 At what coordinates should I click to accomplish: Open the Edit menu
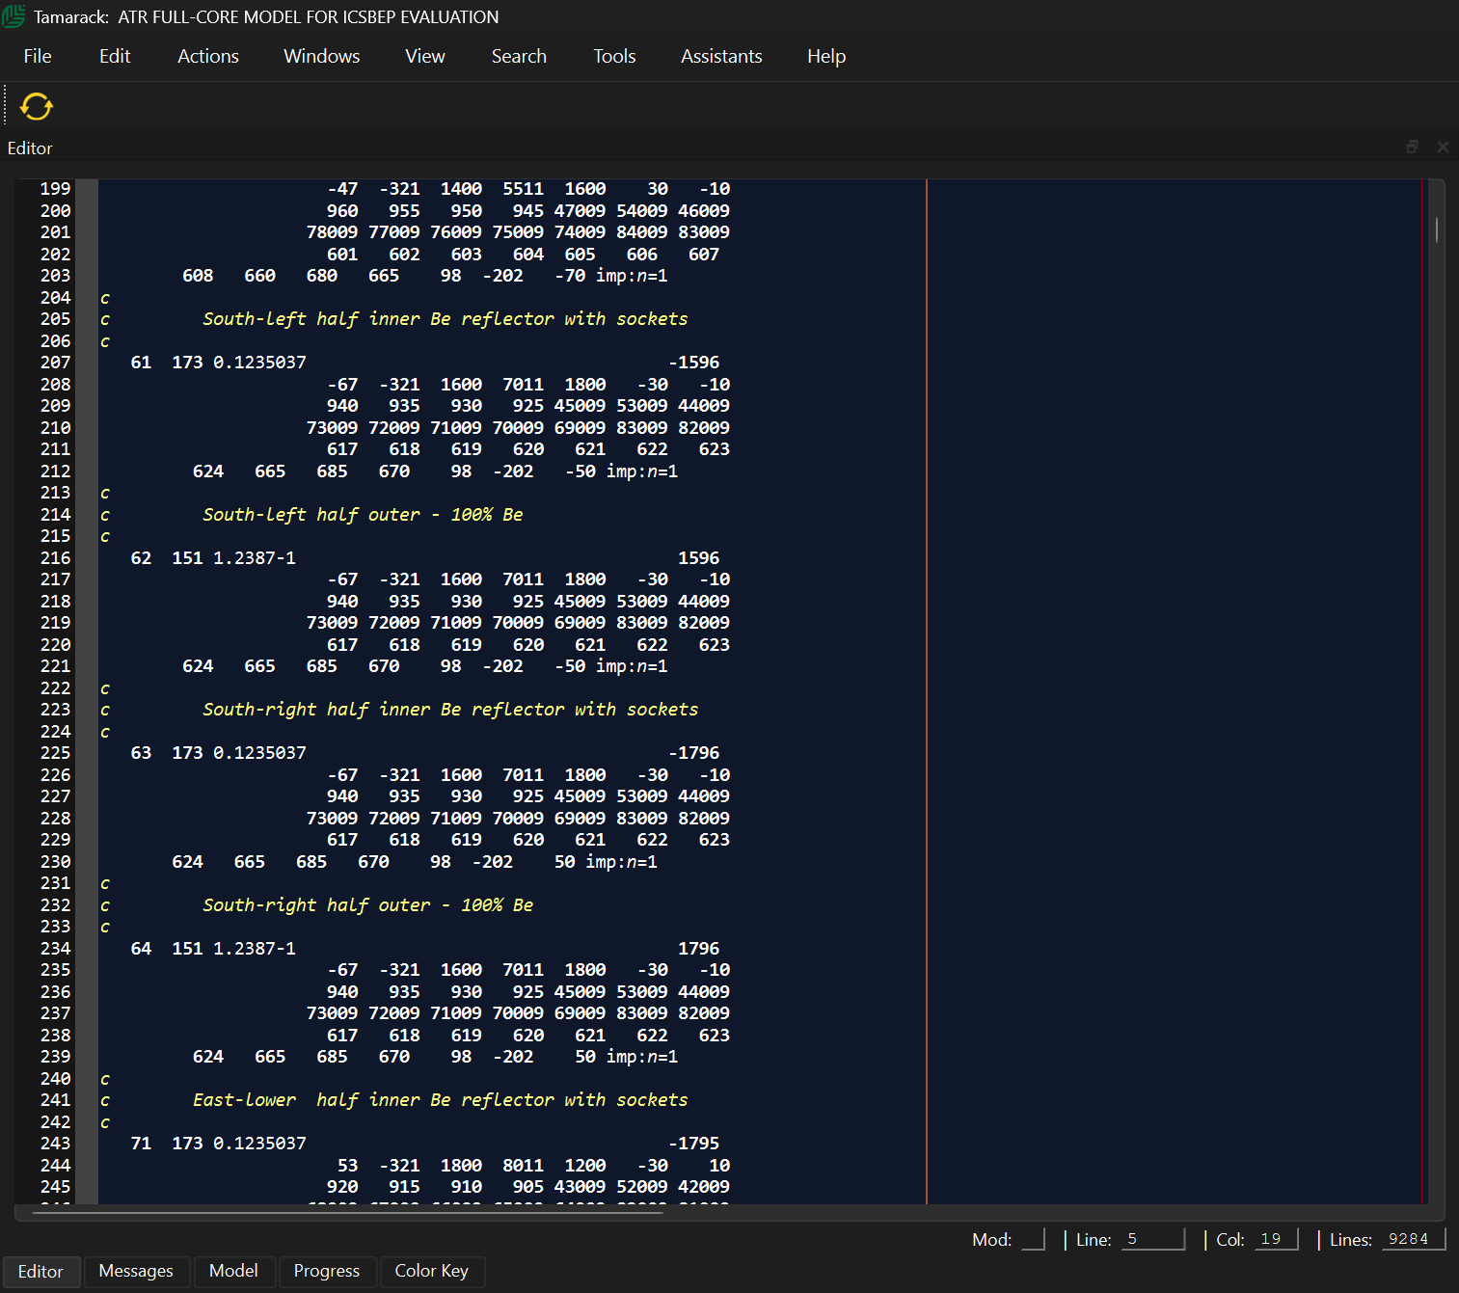tap(115, 56)
